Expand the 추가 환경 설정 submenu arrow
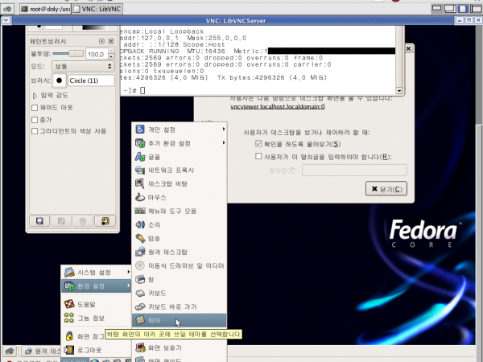 pyautogui.click(x=224, y=143)
